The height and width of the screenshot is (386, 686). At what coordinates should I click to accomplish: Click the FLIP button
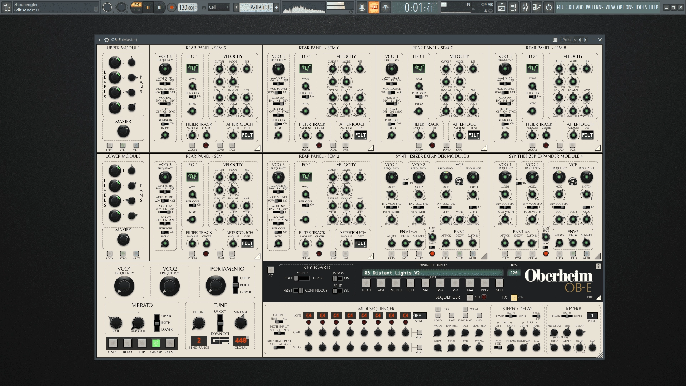pos(142,343)
